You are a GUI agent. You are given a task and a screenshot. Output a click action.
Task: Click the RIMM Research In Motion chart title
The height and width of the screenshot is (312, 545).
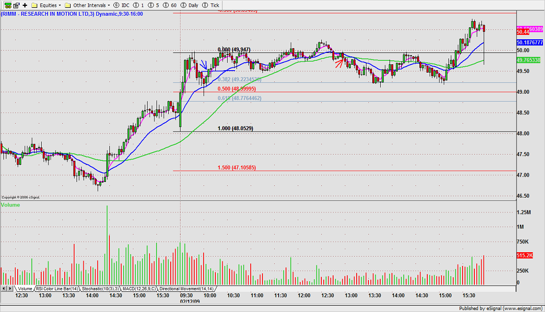[72, 14]
